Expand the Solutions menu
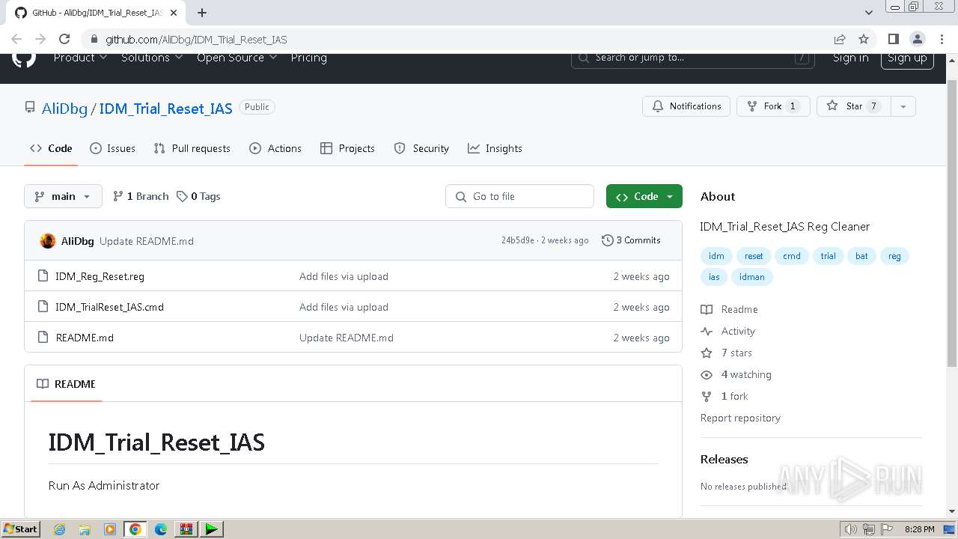This screenshot has height=539, width=958. coord(152,58)
